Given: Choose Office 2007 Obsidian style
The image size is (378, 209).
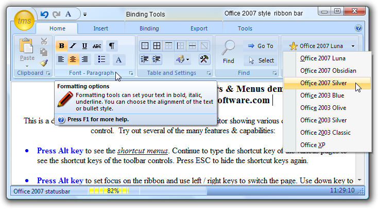Looking at the screenshot, I should [327, 71].
